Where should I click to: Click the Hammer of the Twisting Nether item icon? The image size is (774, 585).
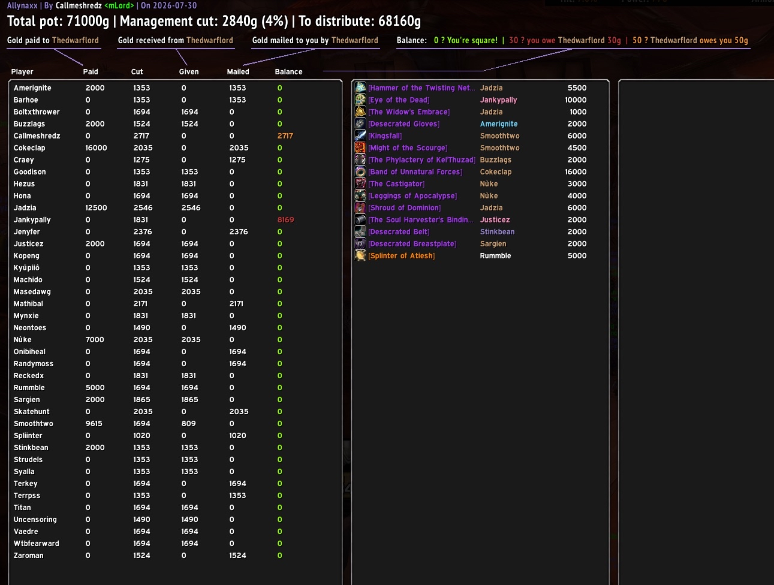click(360, 88)
